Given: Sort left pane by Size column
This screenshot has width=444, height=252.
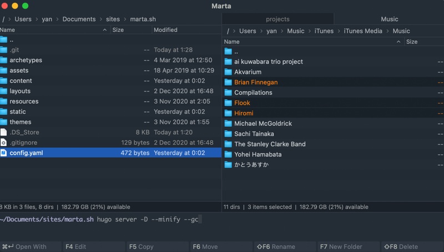Looking at the screenshot, I should pos(131,30).
